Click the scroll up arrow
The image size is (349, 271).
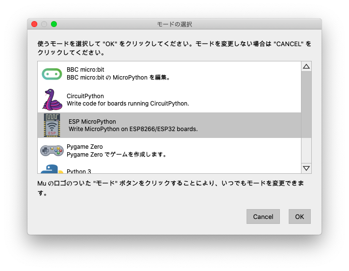coord(306,66)
